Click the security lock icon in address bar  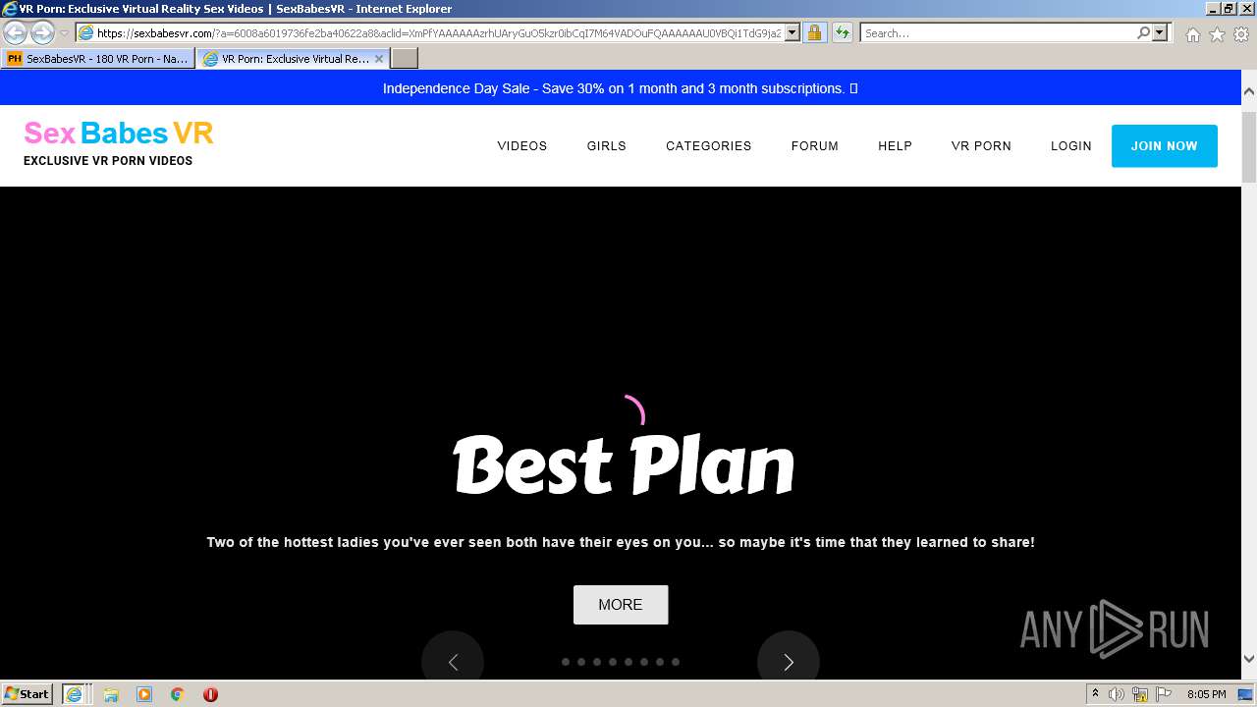click(814, 32)
